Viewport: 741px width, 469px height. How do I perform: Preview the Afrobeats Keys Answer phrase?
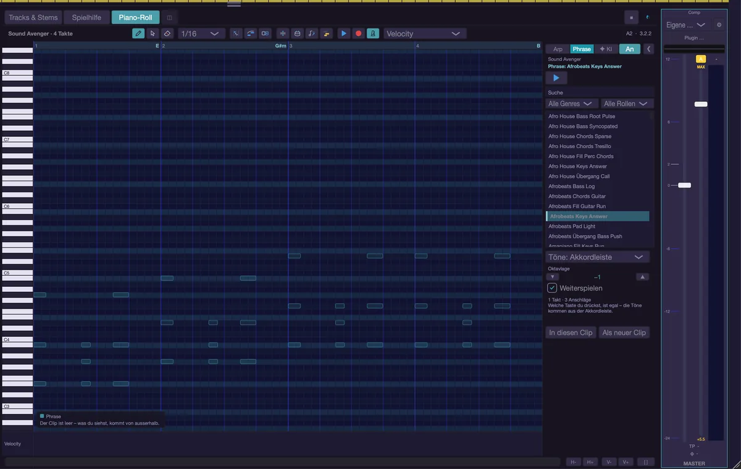point(556,78)
